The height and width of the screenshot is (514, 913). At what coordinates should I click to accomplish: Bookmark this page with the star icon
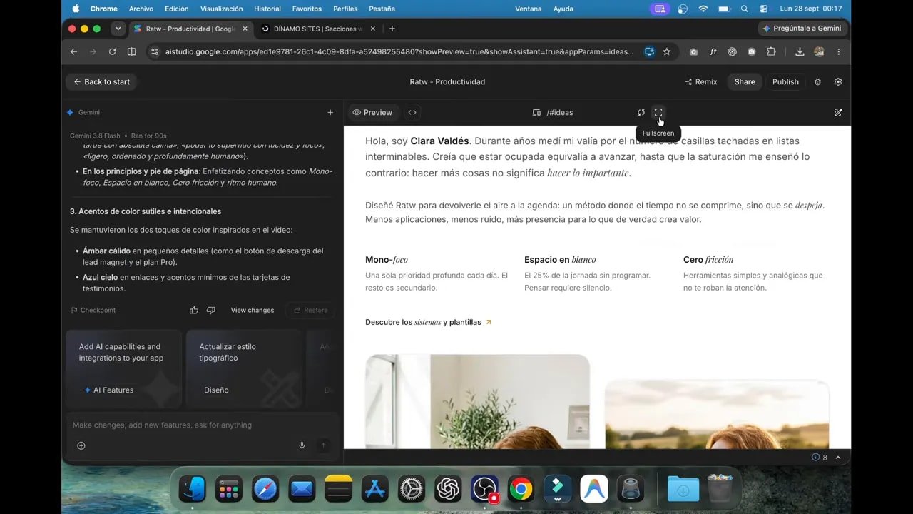tap(667, 51)
